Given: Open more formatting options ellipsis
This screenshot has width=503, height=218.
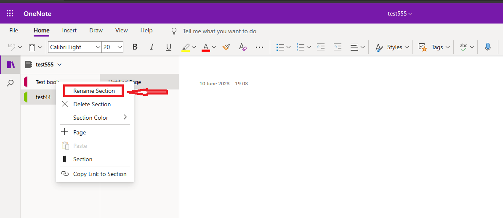Looking at the screenshot, I should tap(259, 47).
